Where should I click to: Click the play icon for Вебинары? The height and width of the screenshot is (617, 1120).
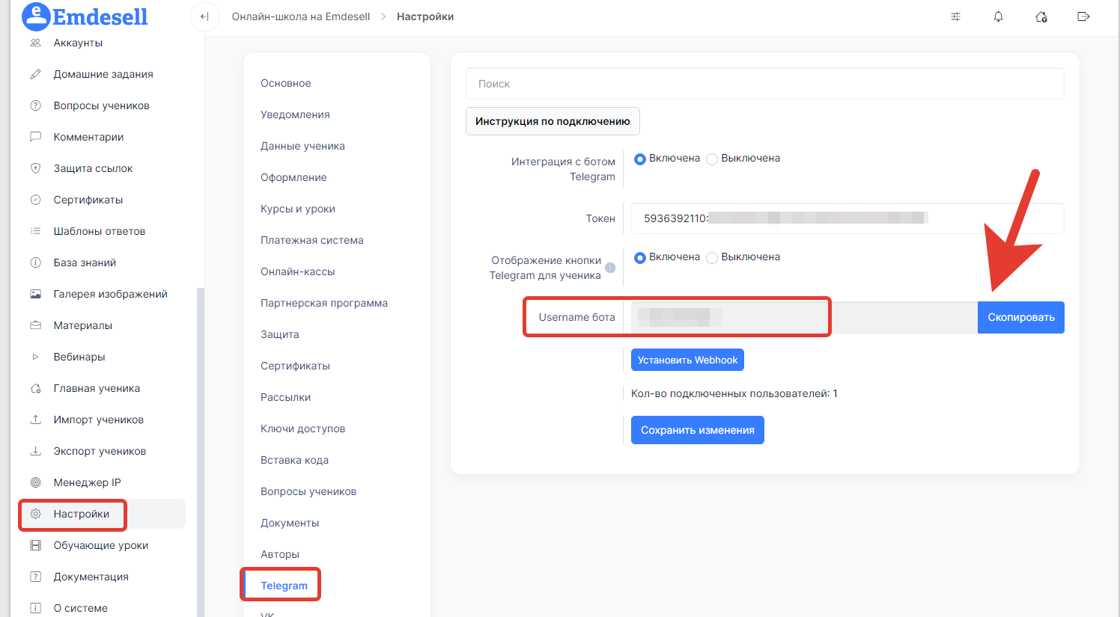35,357
